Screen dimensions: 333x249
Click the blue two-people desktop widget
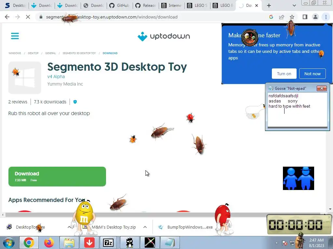tap(299, 178)
